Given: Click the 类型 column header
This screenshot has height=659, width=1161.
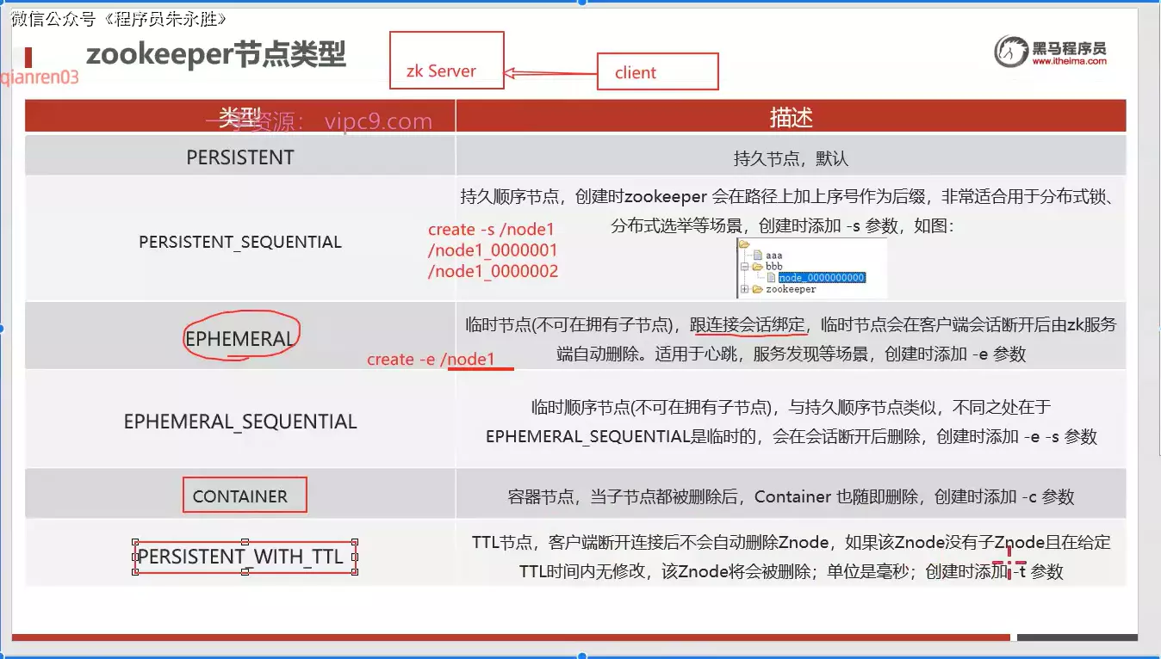Looking at the screenshot, I should (239, 117).
